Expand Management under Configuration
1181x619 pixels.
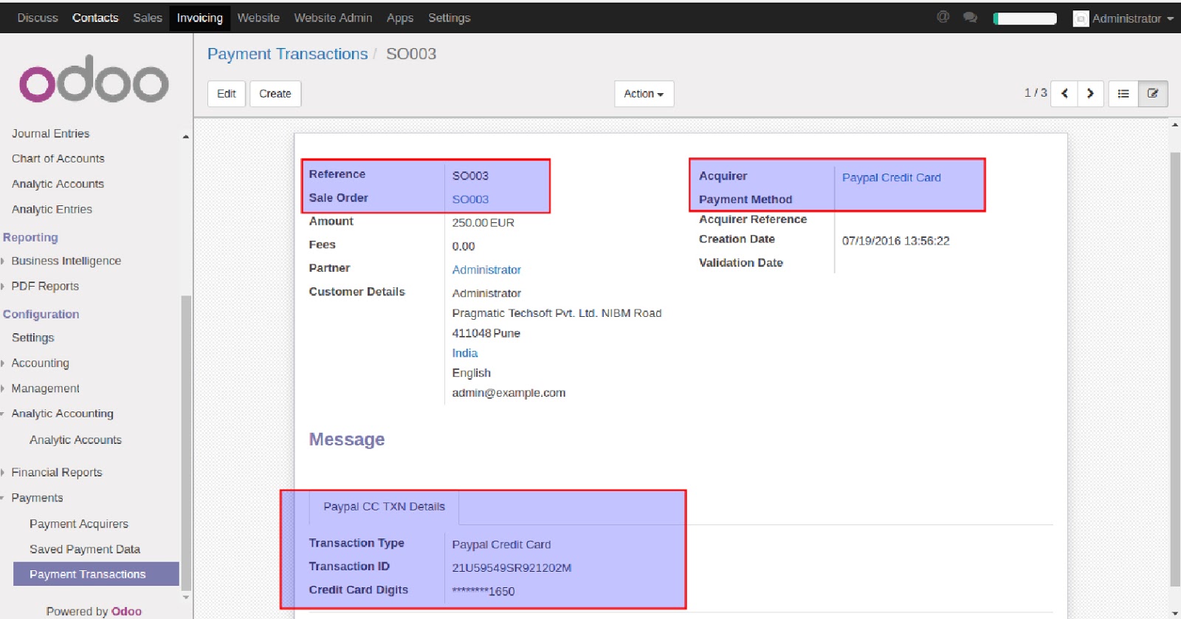point(41,388)
